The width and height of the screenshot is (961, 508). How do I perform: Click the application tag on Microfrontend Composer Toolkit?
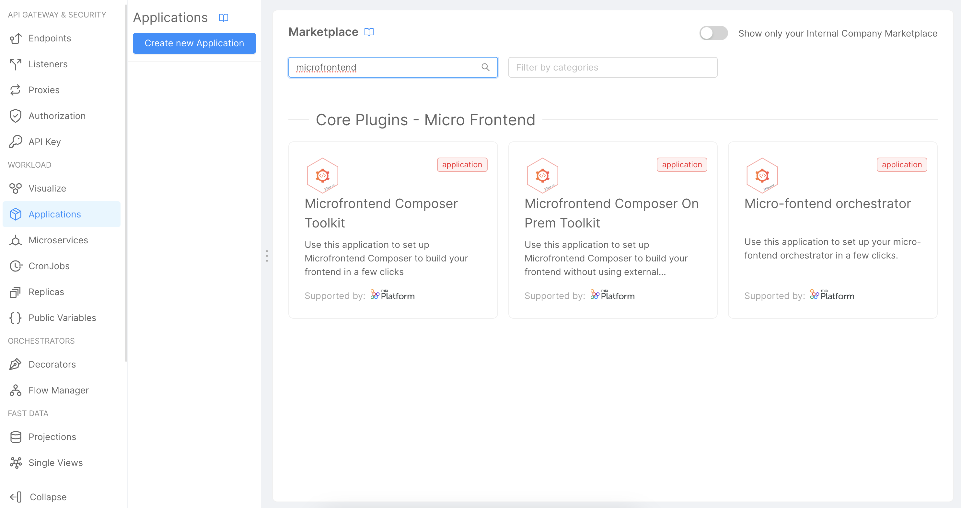tap(462, 164)
